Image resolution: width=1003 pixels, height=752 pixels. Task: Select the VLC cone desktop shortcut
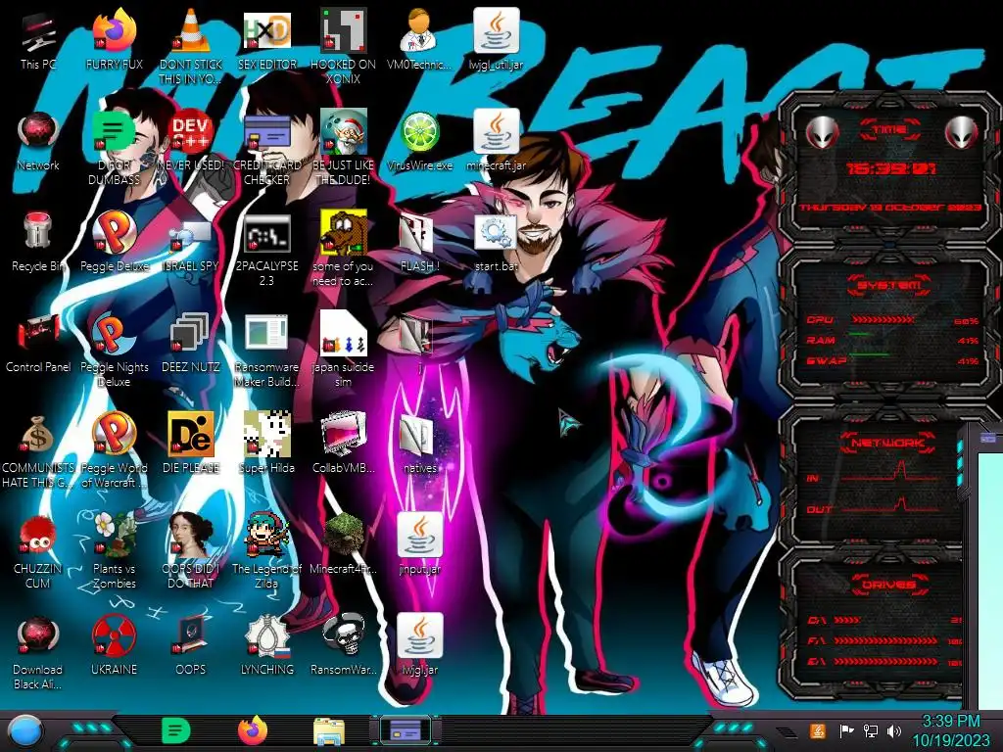[191, 30]
